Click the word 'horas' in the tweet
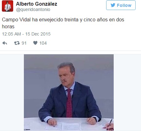The image size is (141, 131). [x=8, y=26]
